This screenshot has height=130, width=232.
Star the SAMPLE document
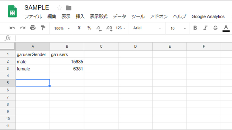[59, 8]
